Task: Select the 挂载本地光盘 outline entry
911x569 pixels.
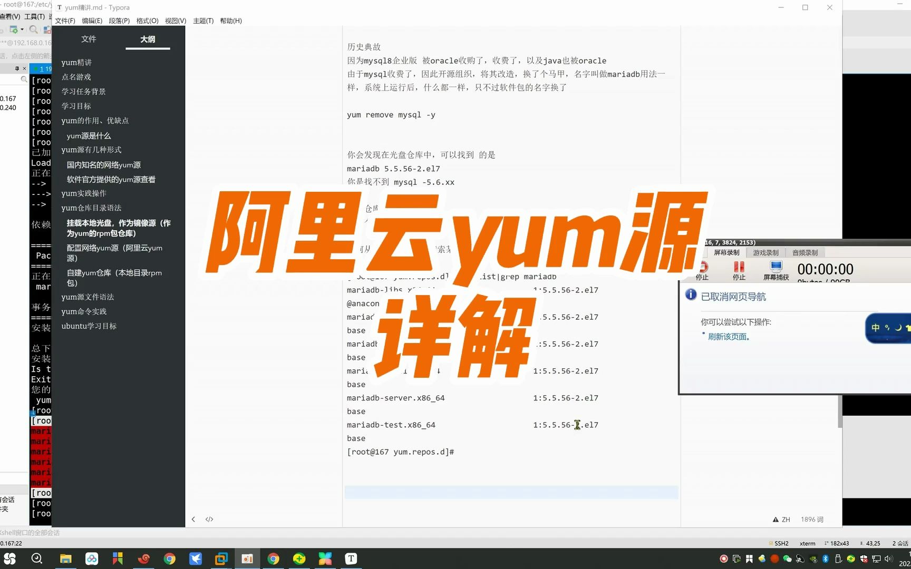Action: coord(119,228)
